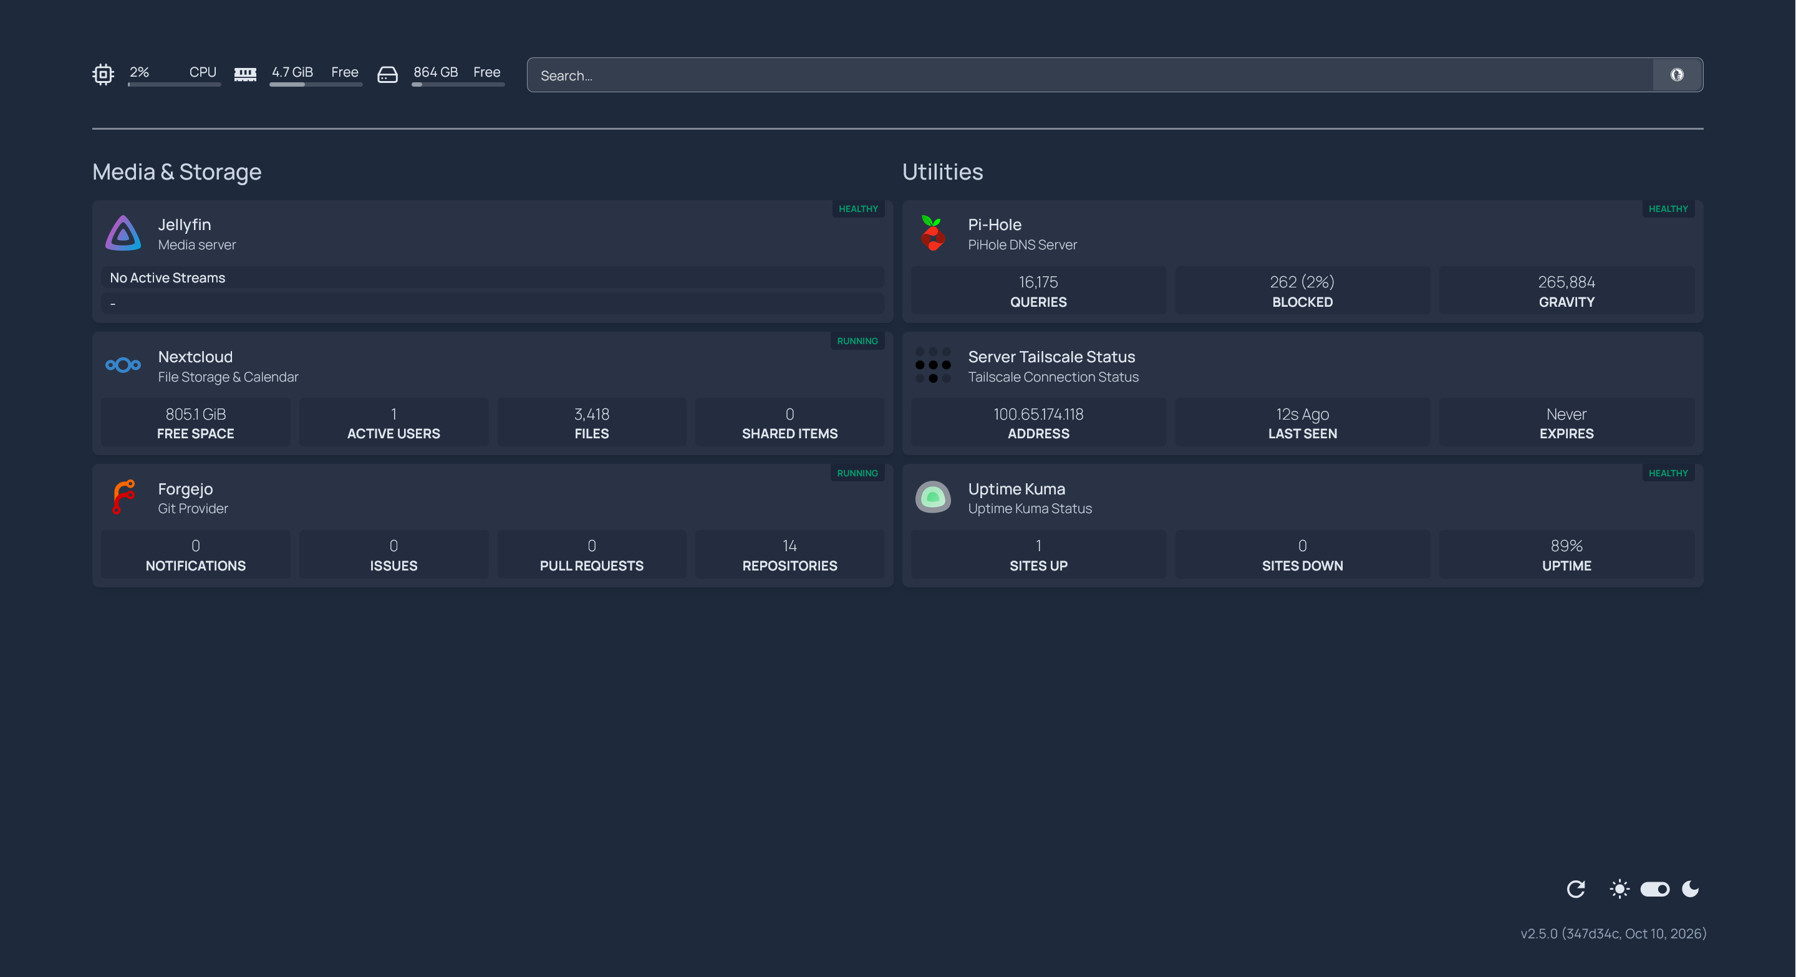Image resolution: width=1796 pixels, height=977 pixels.
Task: Click the search provider icon in search bar
Action: tap(1677, 75)
